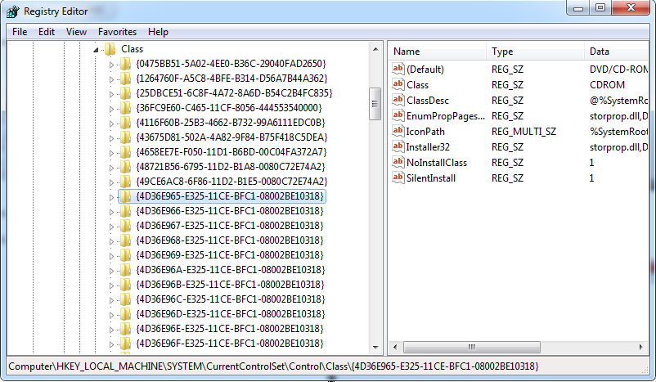Open the Favorites menu
Viewport: 656px width, 382px height.
(117, 32)
